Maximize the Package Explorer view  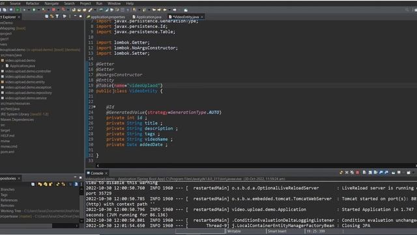click(80, 16)
